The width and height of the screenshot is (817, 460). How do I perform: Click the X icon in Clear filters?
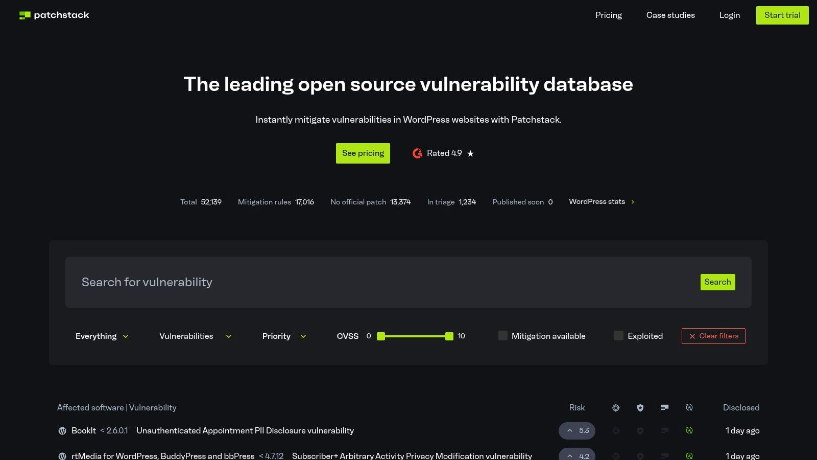[692, 336]
